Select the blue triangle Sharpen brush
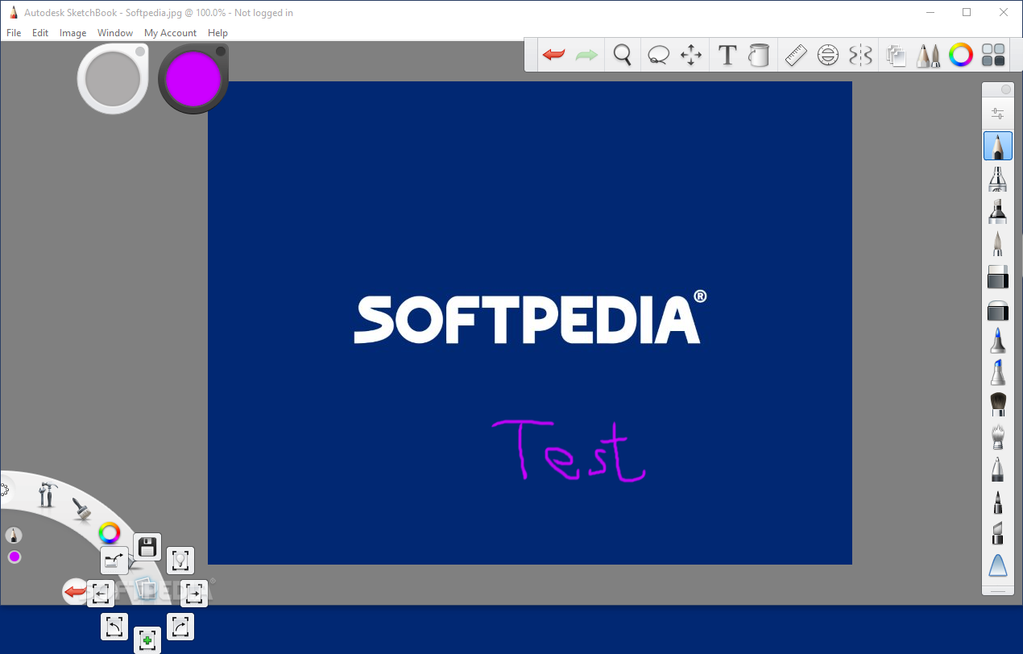The width and height of the screenshot is (1023, 654). (998, 565)
